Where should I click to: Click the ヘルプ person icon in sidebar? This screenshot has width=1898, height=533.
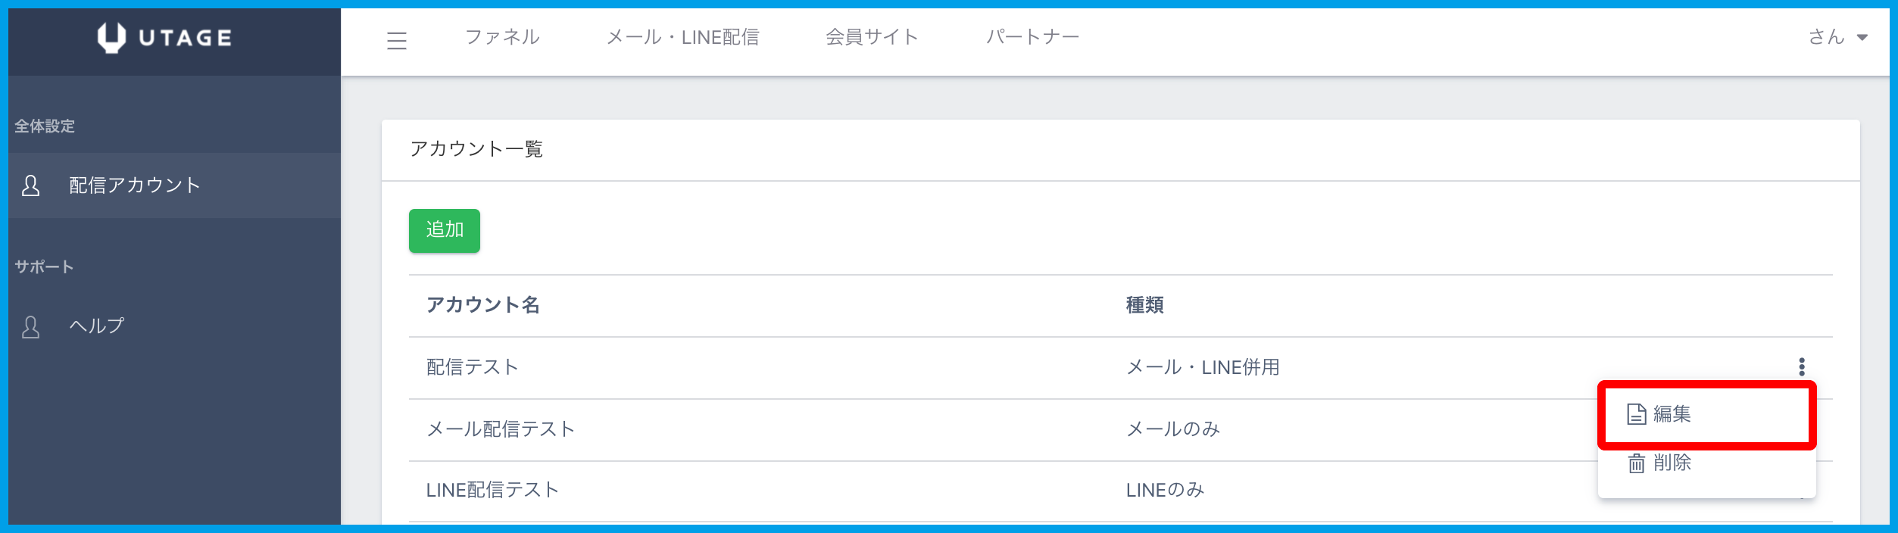click(31, 327)
